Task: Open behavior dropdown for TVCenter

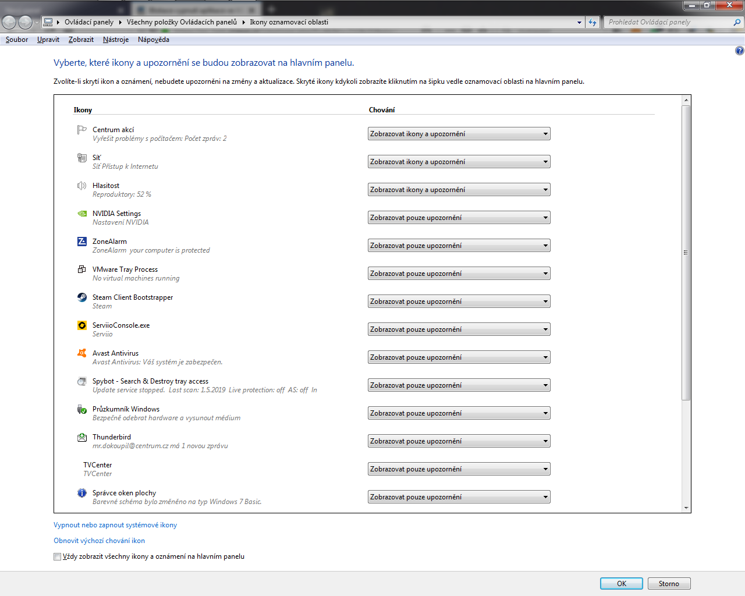Action: (459, 469)
